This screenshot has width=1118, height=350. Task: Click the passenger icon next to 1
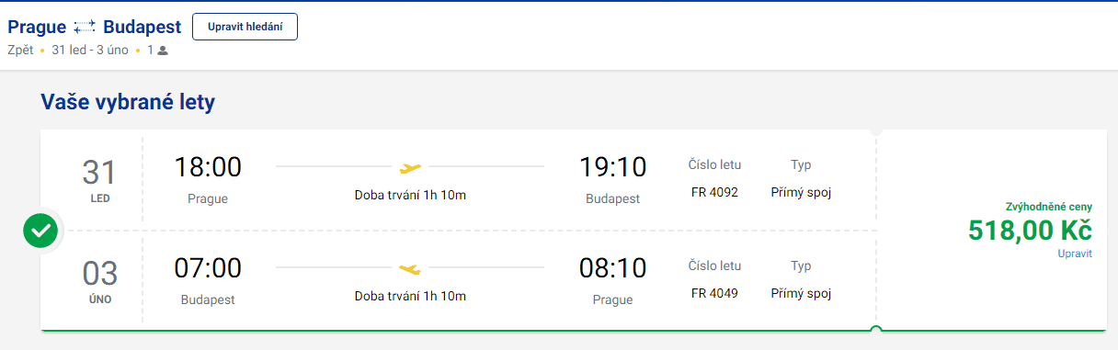pos(163,51)
